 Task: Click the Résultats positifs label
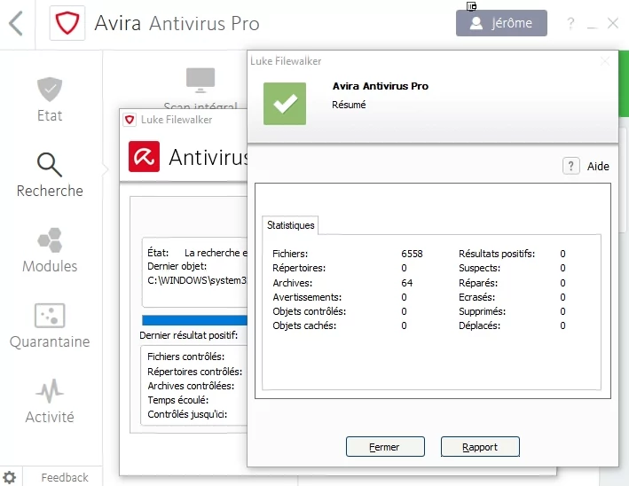(x=497, y=254)
